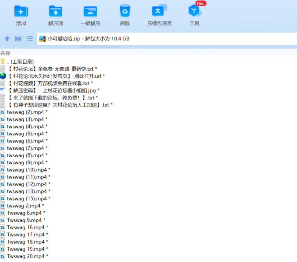Open the archive language (压缩包语言) tool

159,11
